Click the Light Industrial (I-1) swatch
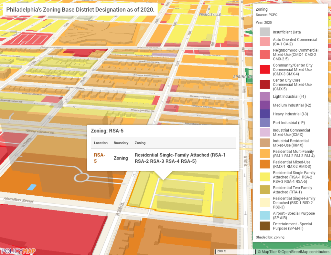Screen dimensions: 331x255 265,96
